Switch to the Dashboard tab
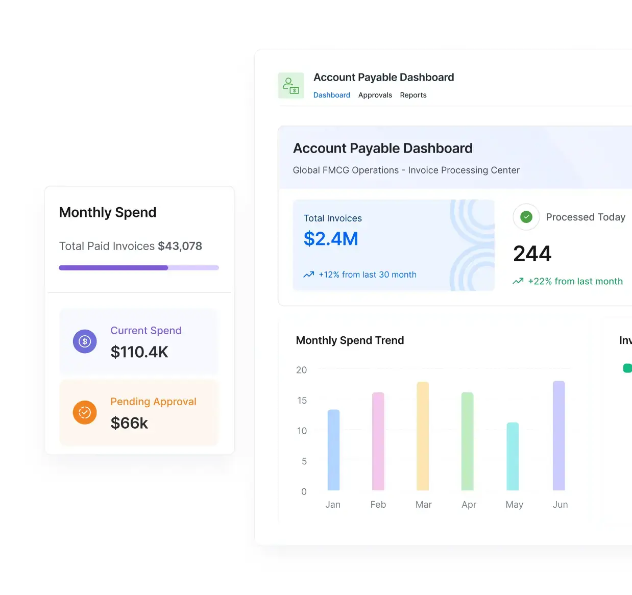 [331, 95]
